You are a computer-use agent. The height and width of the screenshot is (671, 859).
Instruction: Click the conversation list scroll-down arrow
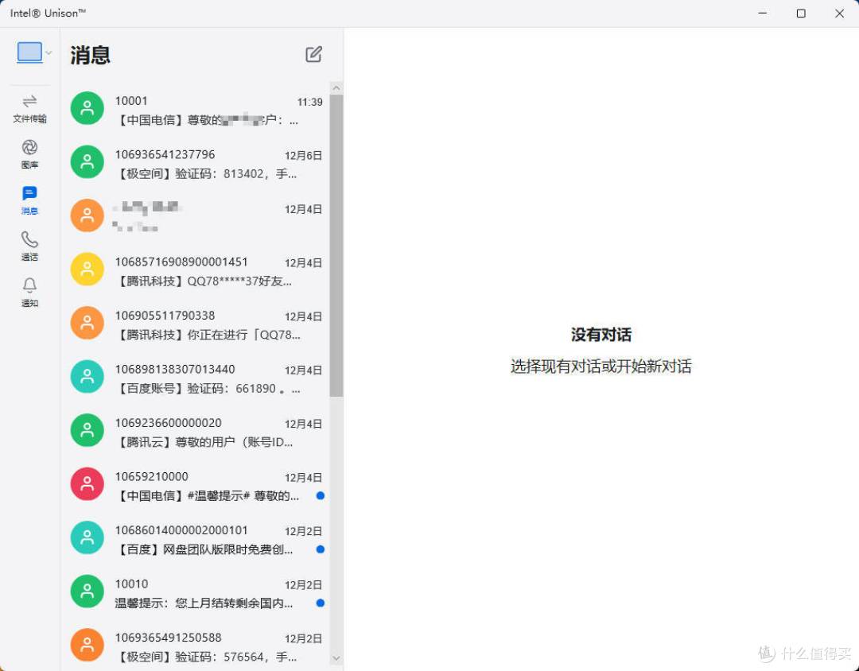click(x=336, y=658)
